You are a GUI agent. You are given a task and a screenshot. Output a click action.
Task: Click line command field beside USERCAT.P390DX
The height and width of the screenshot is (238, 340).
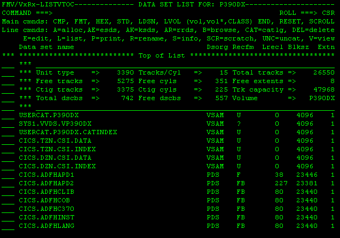(x=8, y=116)
